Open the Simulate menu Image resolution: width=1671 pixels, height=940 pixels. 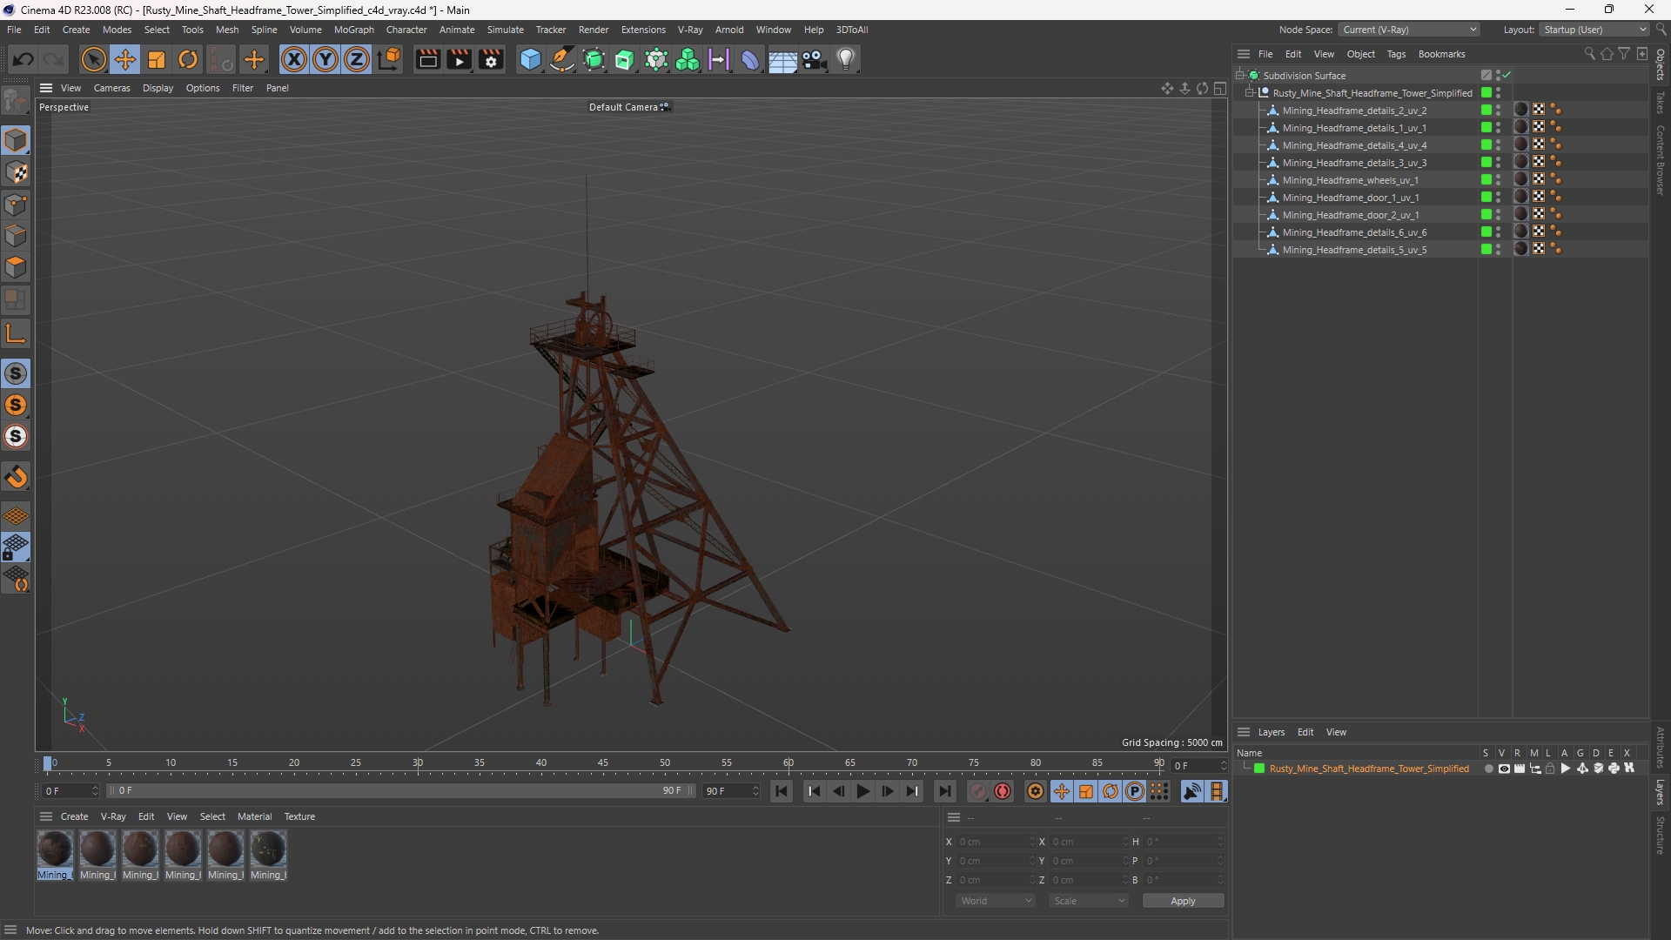[505, 30]
